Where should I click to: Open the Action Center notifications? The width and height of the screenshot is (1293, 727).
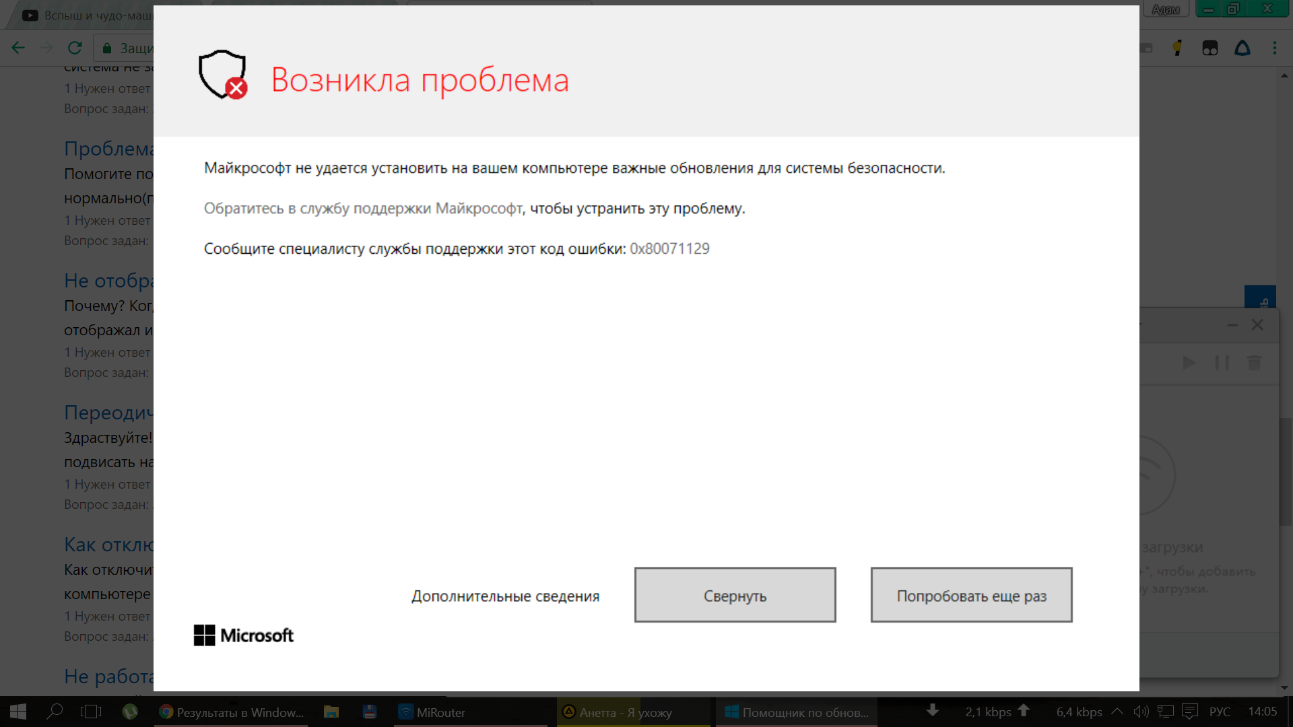point(1190,712)
